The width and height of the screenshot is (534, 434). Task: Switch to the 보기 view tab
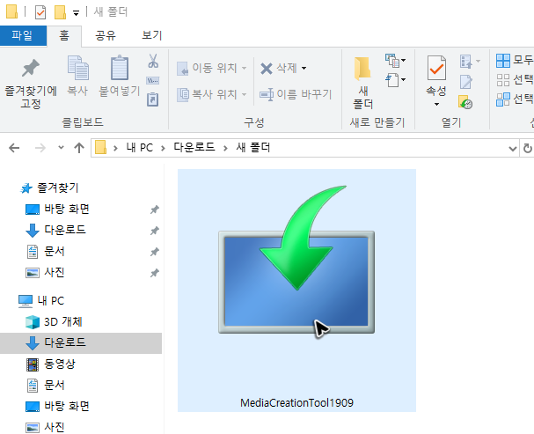pos(152,35)
